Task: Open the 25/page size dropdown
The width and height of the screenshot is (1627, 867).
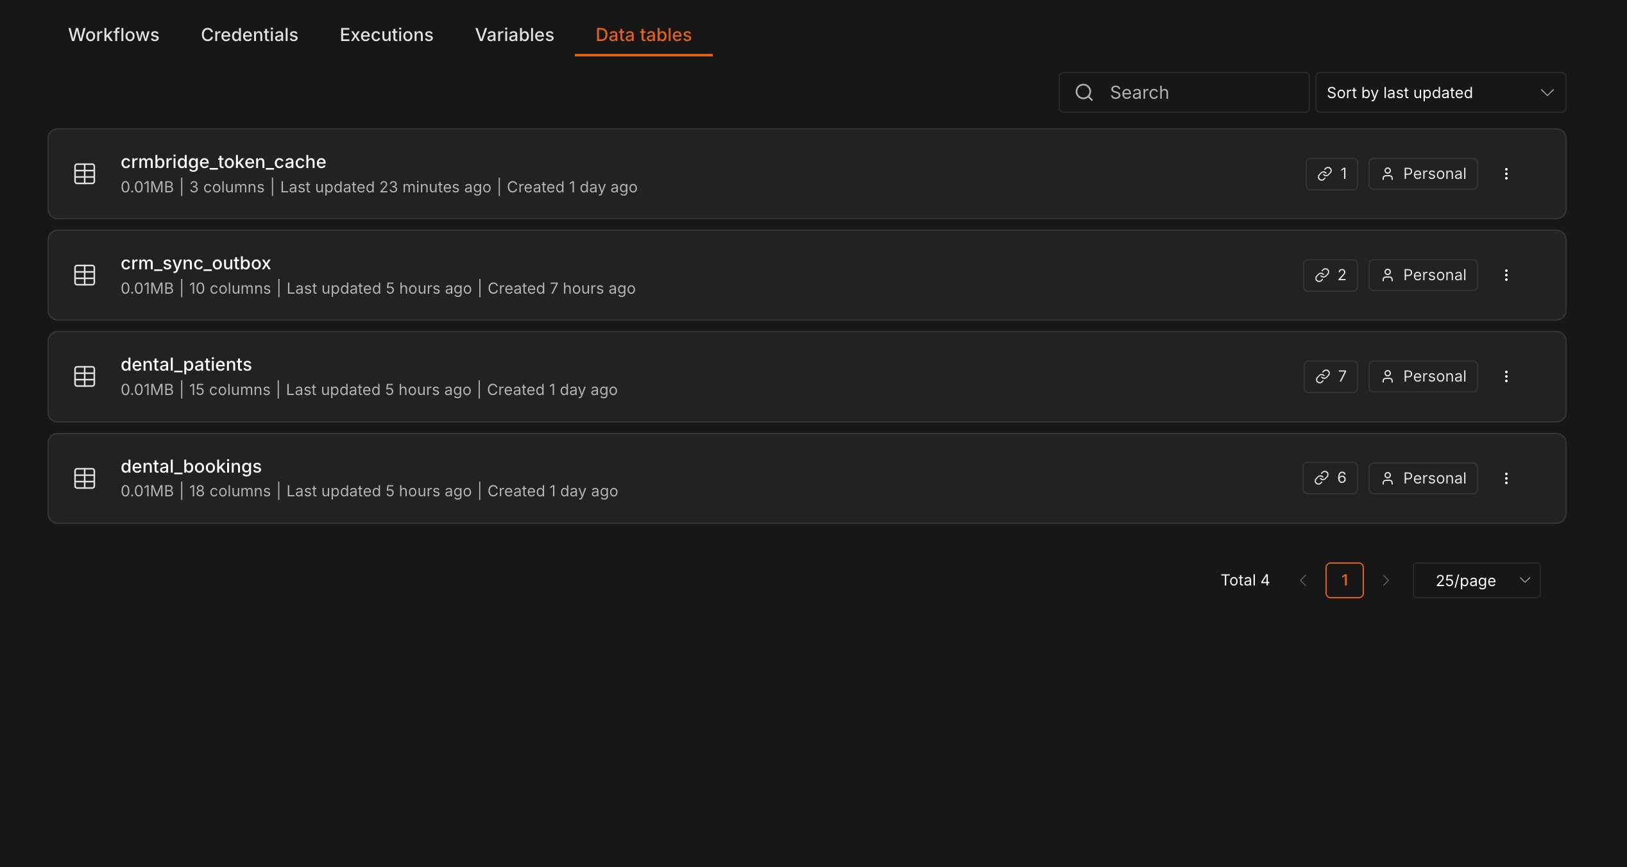Action: pos(1476,580)
